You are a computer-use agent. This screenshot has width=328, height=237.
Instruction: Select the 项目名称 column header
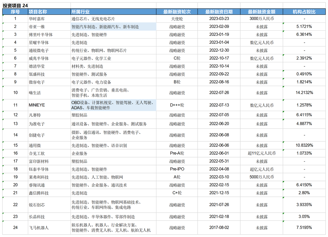coord(49,12)
